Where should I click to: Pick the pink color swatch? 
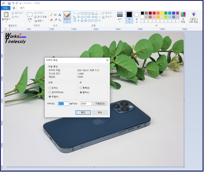(x=154, y=17)
